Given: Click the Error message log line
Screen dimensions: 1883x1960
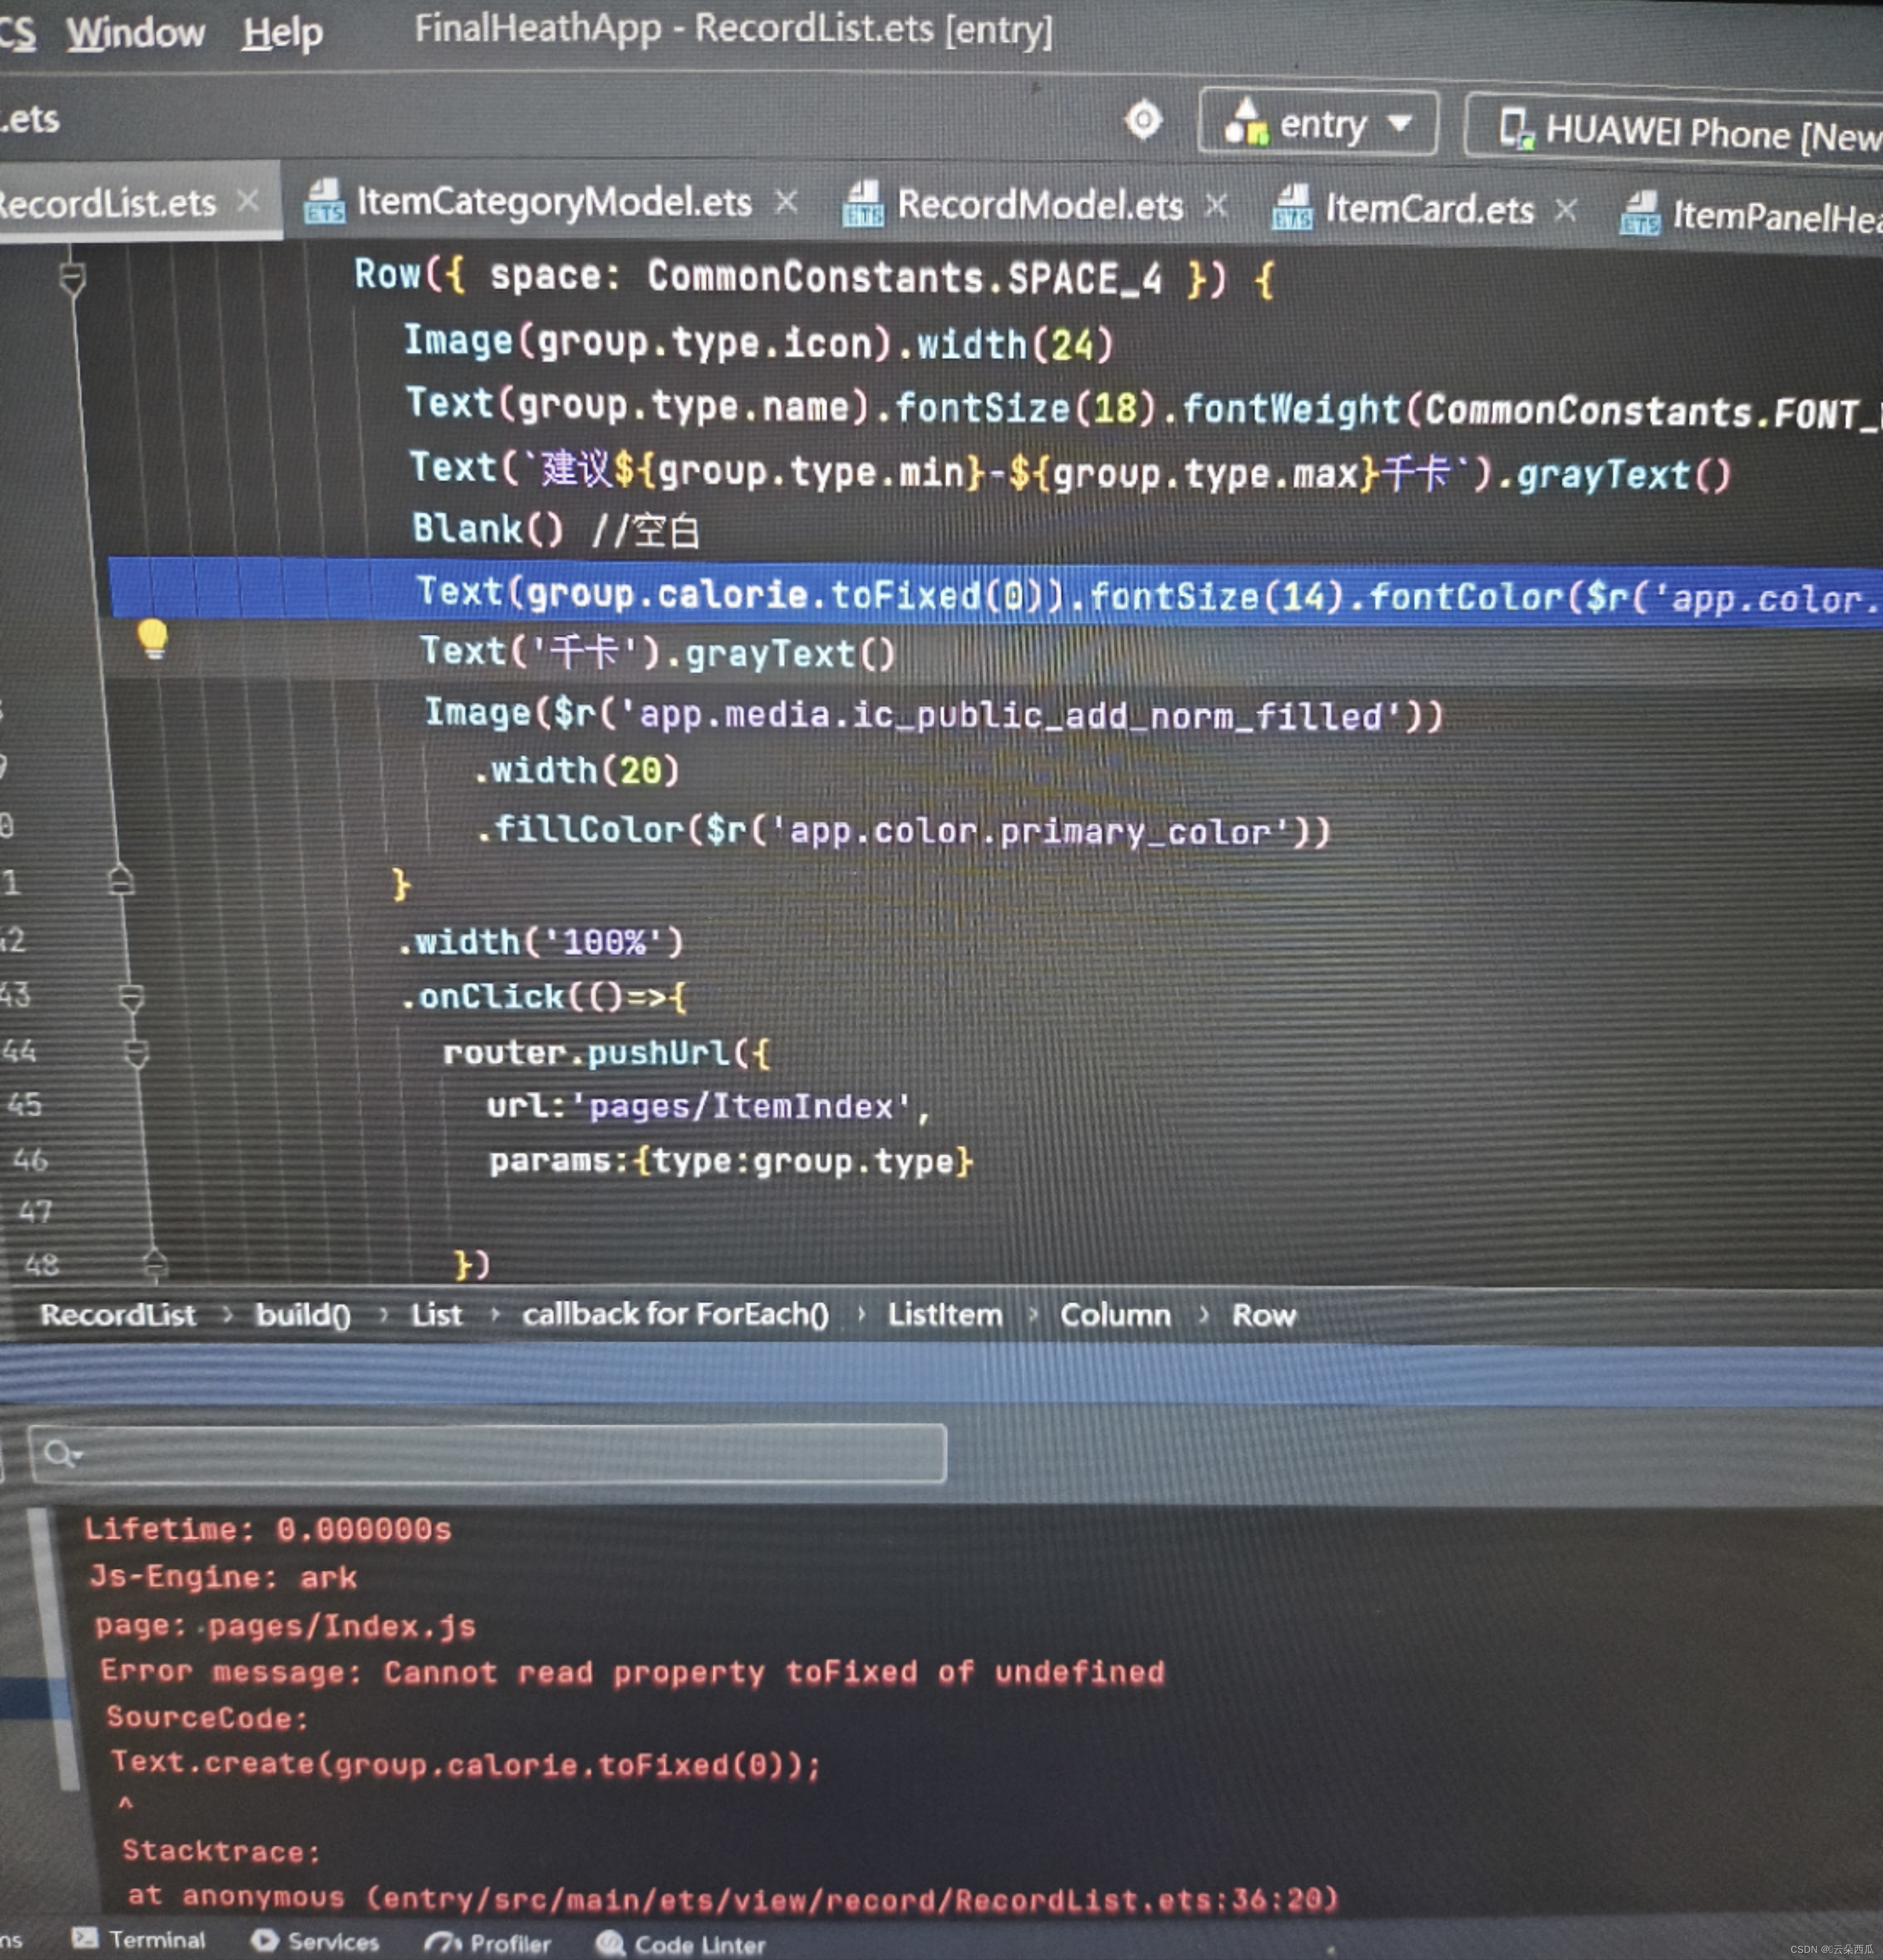Looking at the screenshot, I should pyautogui.click(x=633, y=1672).
